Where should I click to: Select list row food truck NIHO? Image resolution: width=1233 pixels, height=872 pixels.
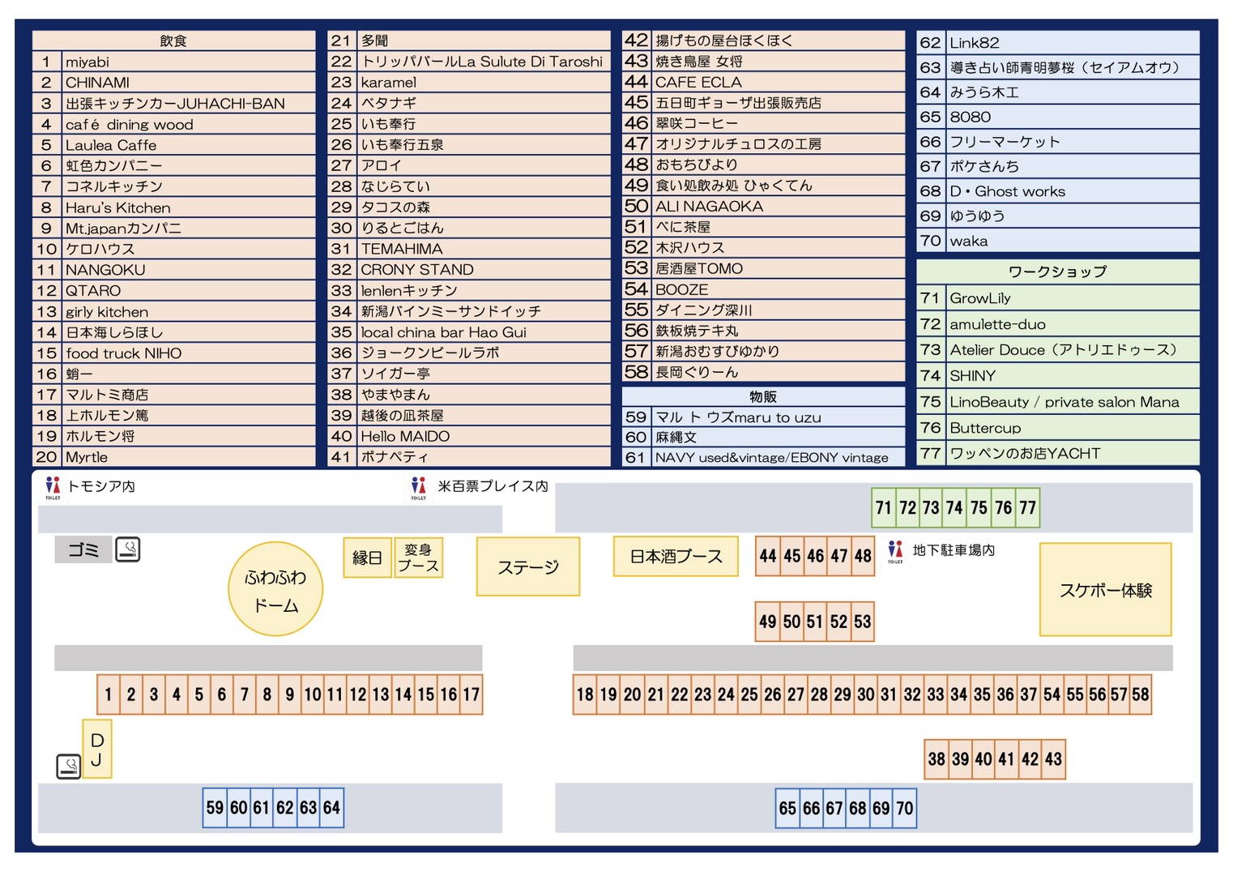click(173, 353)
